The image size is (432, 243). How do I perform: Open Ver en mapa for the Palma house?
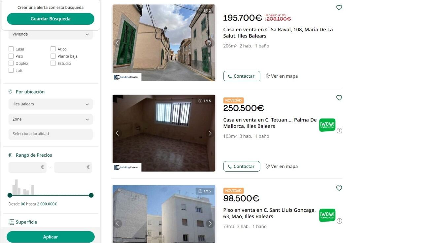pyautogui.click(x=282, y=166)
